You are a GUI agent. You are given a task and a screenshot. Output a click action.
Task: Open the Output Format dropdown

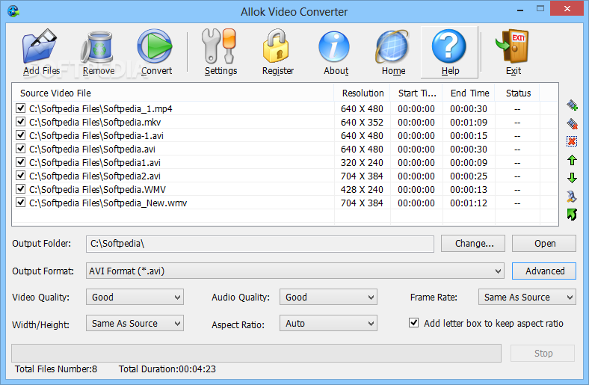point(295,271)
